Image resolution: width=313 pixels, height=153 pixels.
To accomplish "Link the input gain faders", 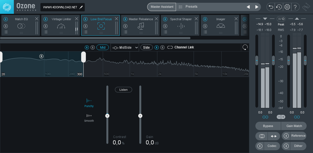I will pyautogui.click(x=265, y=117).
